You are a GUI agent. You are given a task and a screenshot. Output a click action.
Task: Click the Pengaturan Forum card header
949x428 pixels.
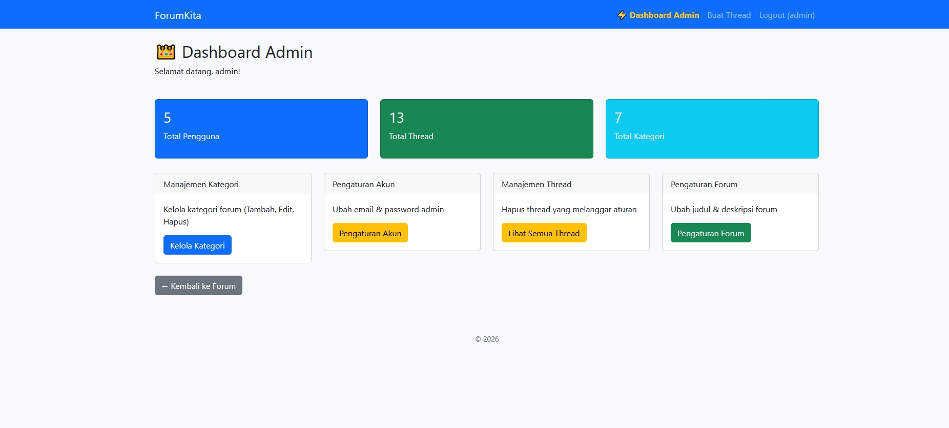[x=740, y=184]
